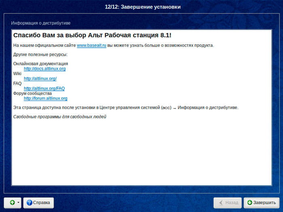Click the line starting 'Эта страница доступна после установки'
This screenshot has height=212, width=283.
click(x=126, y=108)
